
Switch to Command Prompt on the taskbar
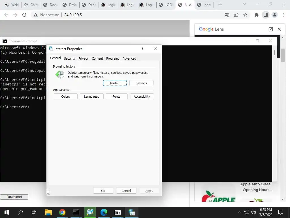(76, 212)
